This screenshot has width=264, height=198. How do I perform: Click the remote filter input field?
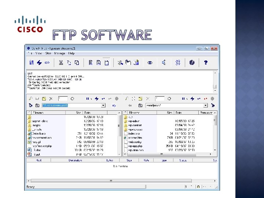[159, 99]
